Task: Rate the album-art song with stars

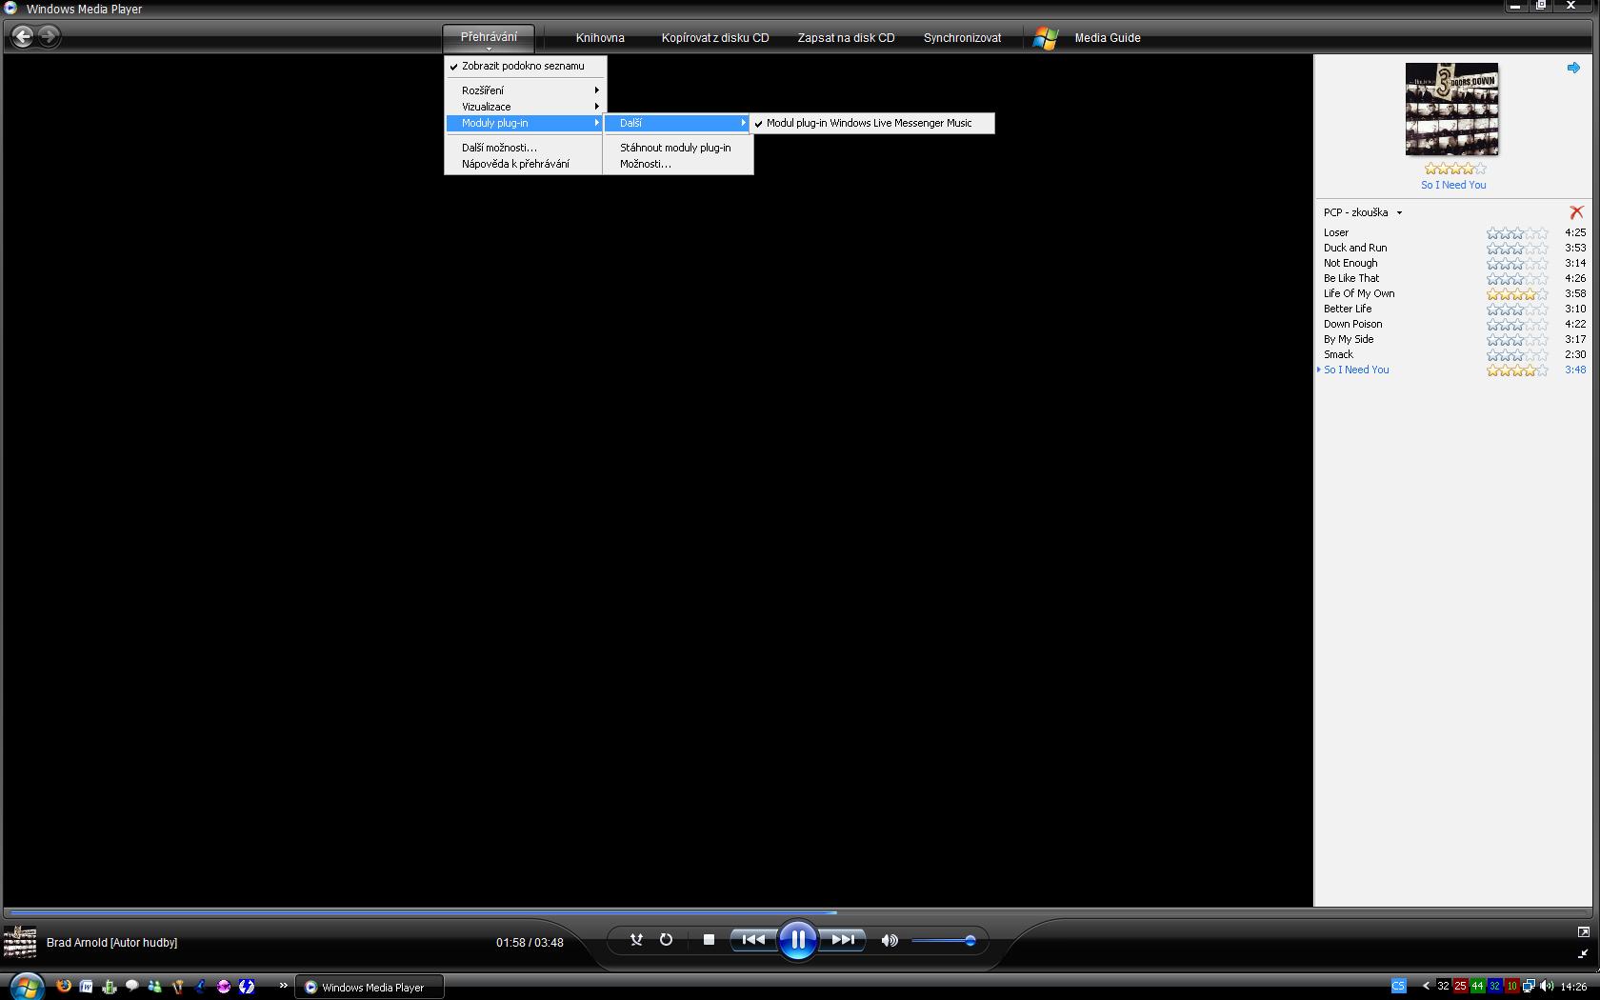Action: [x=1454, y=169]
